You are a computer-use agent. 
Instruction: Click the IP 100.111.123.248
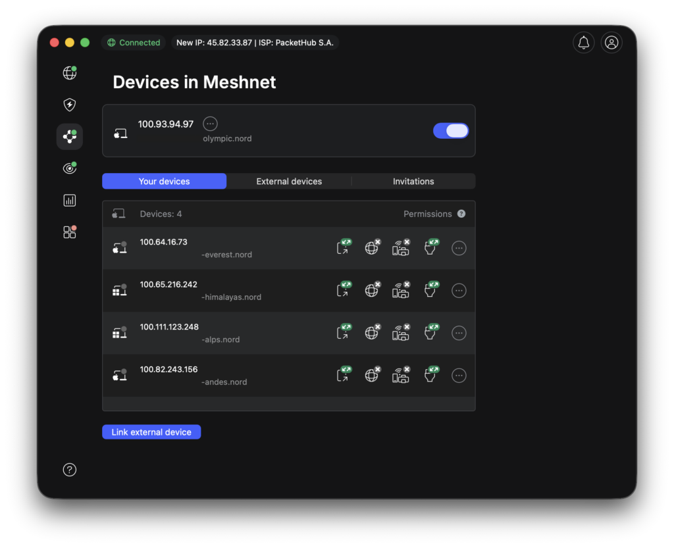169,327
